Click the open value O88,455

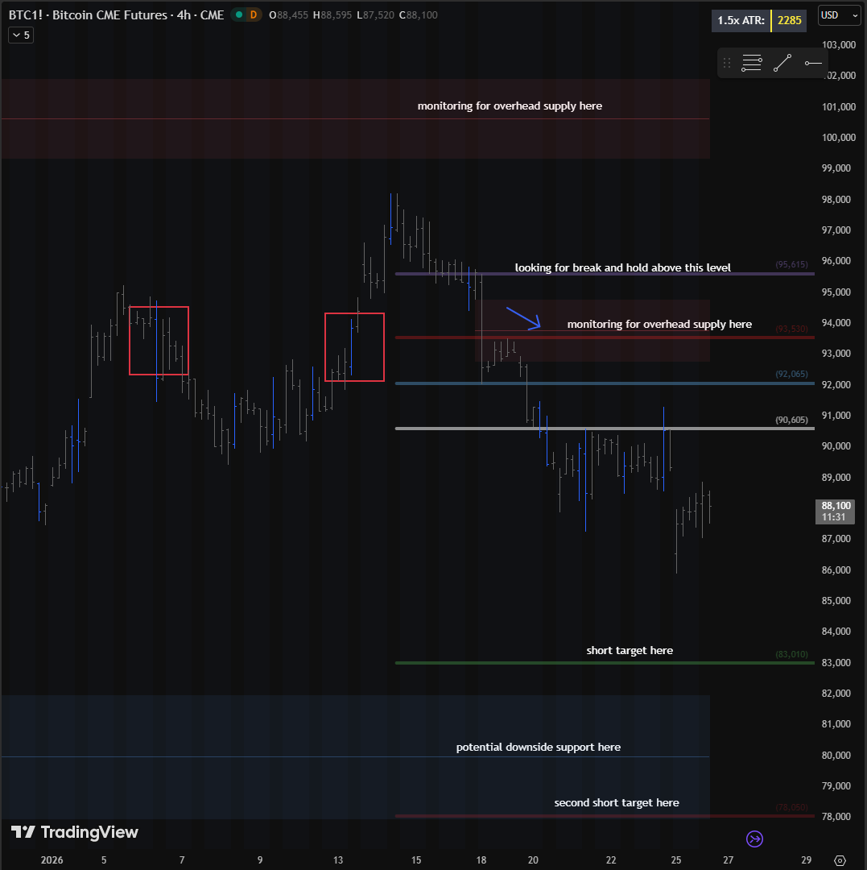click(288, 15)
